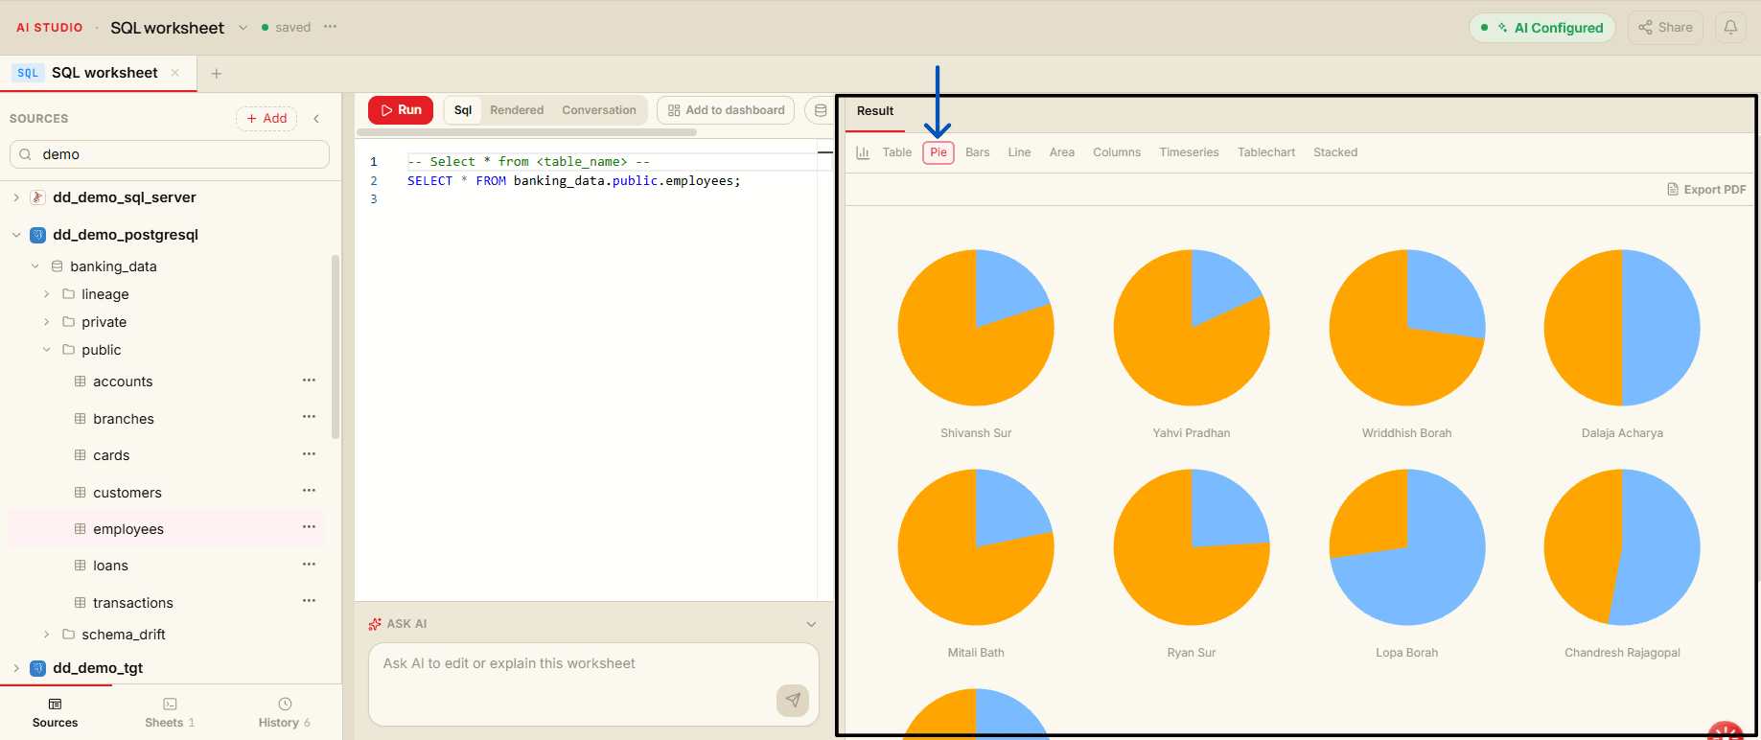Screen dimensions: 1761x740
Task: Click the AI Studio logo
Action: (x=50, y=28)
